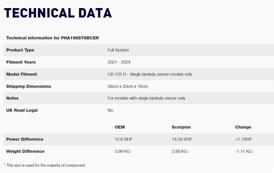The width and height of the screenshot is (274, 173).
Task: Select the No value for road legal
Action: point(110,110)
